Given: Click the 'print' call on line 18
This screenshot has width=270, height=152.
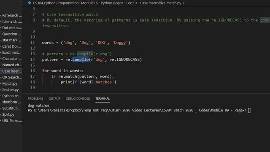Looking at the screenshot, I should point(66,82).
